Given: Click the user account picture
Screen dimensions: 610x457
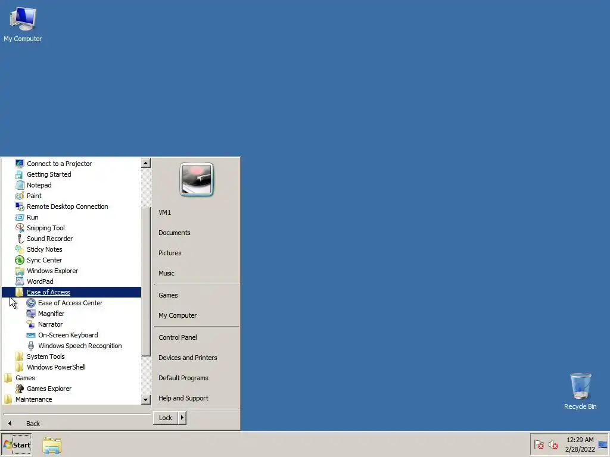Looking at the screenshot, I should coord(197,179).
